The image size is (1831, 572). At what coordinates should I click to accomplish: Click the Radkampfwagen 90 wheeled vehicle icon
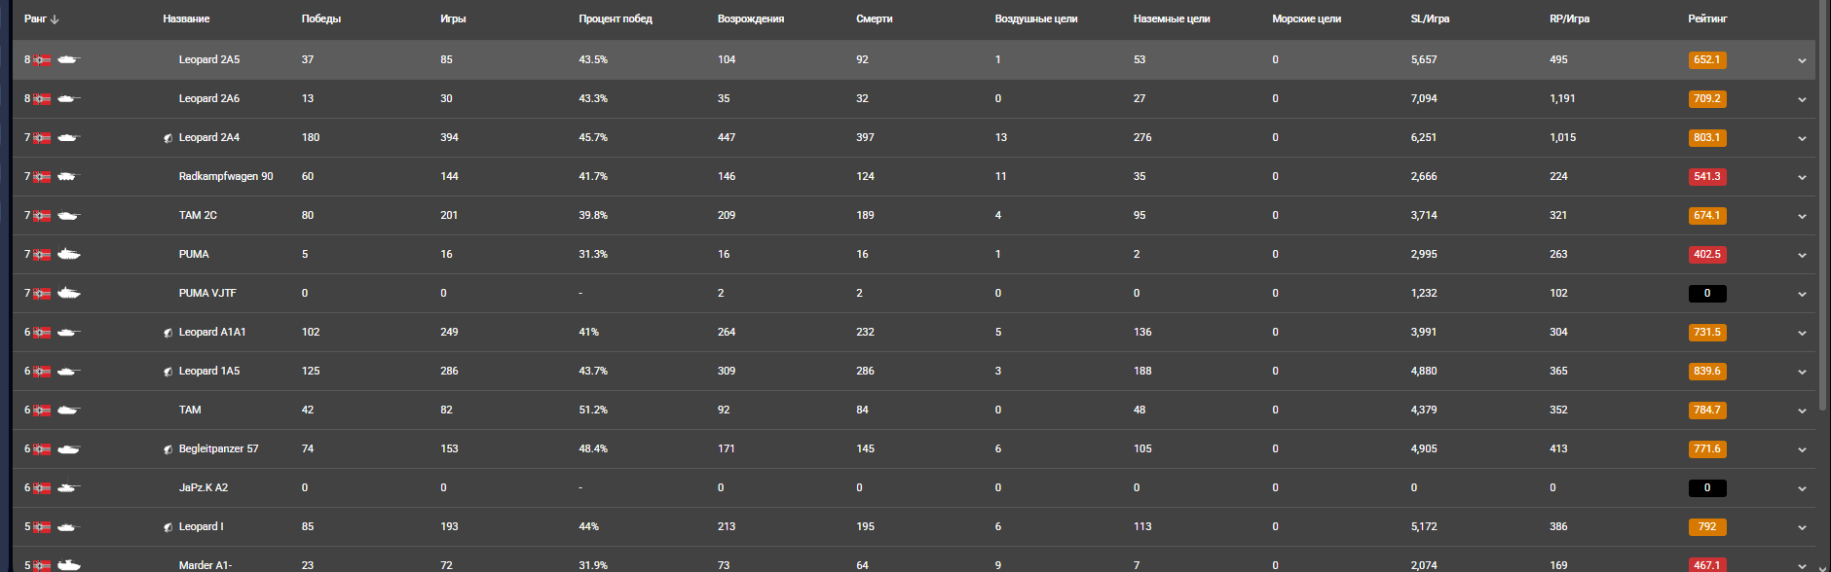[x=67, y=176]
